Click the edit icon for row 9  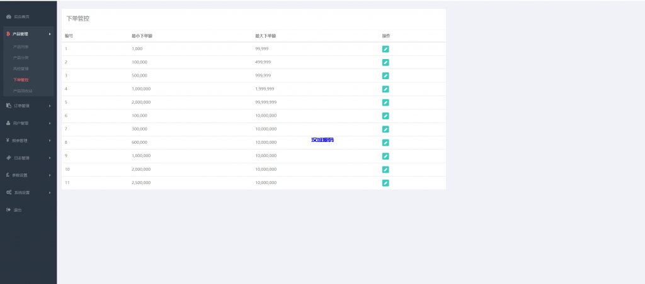(x=385, y=156)
